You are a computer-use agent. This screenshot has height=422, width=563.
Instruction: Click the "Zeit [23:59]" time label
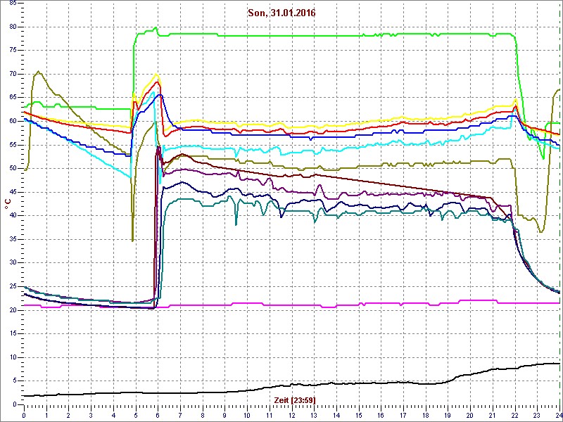click(295, 399)
